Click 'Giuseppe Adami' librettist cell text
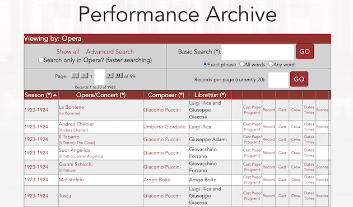 click(x=208, y=139)
